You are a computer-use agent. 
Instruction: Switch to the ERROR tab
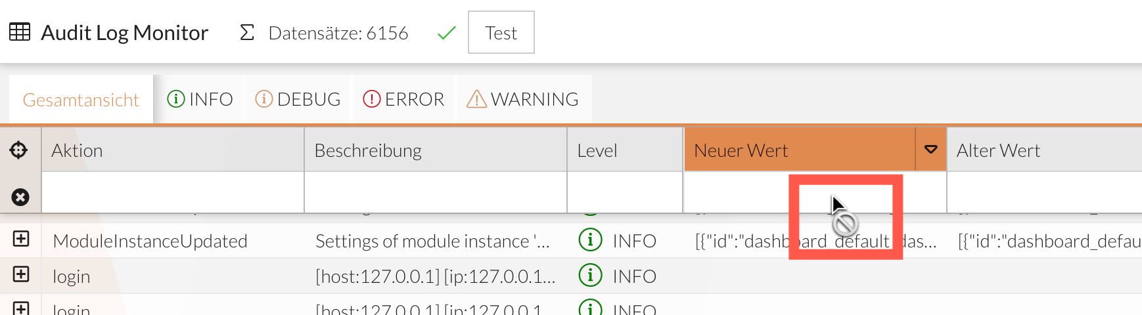pos(403,99)
